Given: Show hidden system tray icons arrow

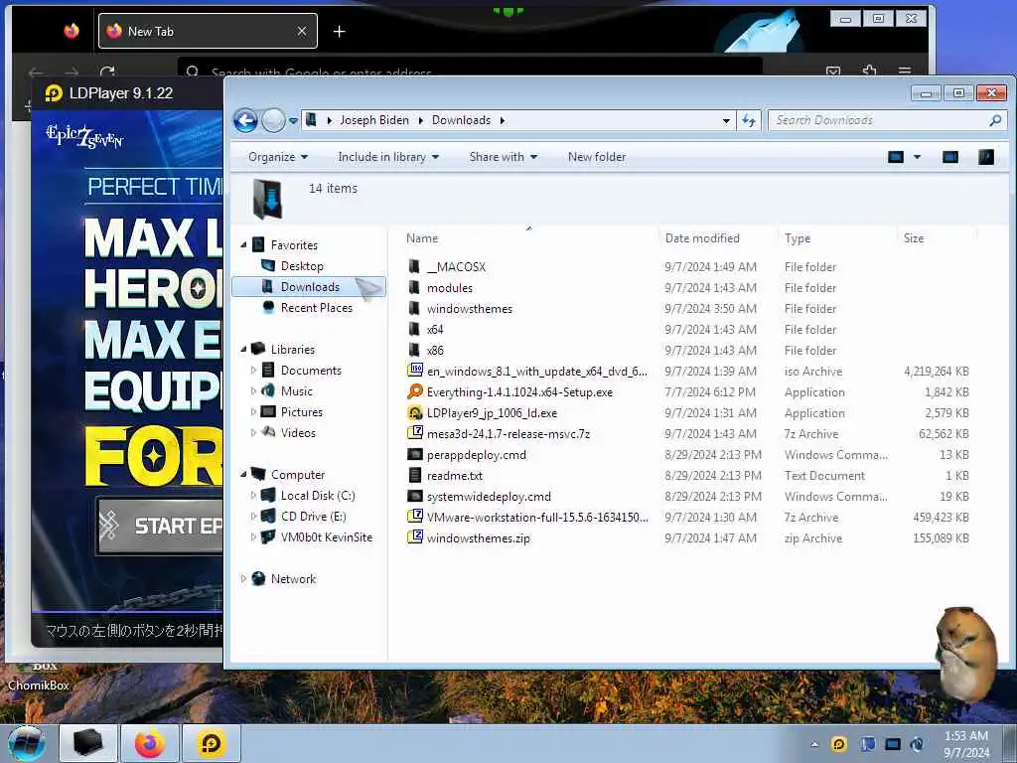Looking at the screenshot, I should point(814,744).
